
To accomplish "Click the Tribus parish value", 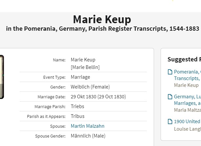I will tap(78, 116).
